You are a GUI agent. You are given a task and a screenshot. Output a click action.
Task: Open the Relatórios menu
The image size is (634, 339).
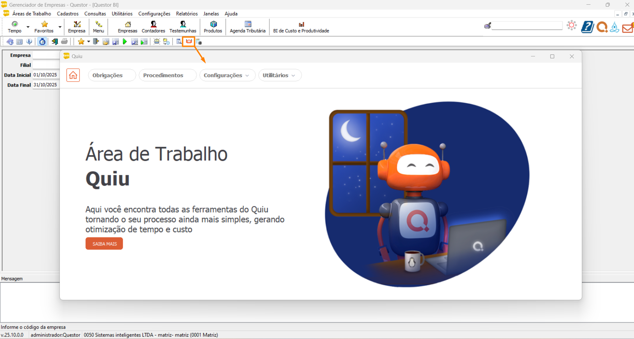pyautogui.click(x=187, y=14)
